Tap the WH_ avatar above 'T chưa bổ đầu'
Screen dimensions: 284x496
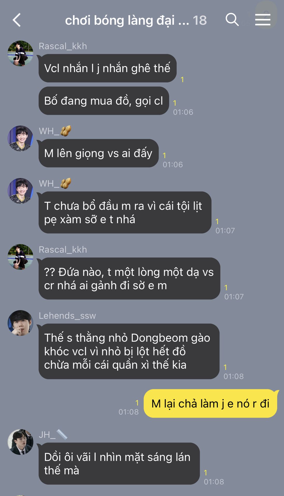pos(20,191)
